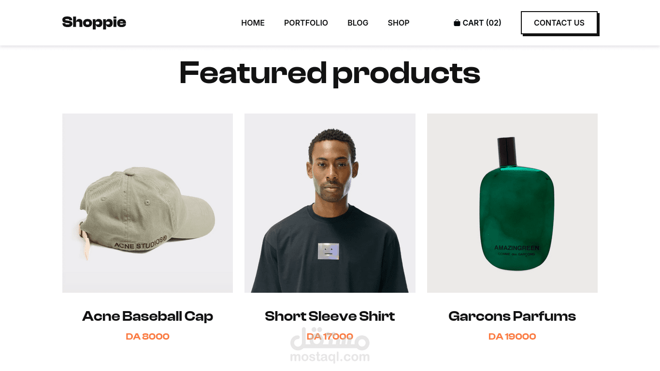Click the Acne Baseball Cap title
This screenshot has width=660, height=371.
tap(147, 316)
